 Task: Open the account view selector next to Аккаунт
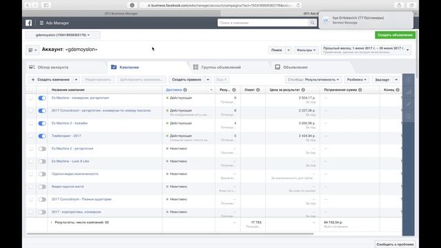pyautogui.click(x=32, y=50)
